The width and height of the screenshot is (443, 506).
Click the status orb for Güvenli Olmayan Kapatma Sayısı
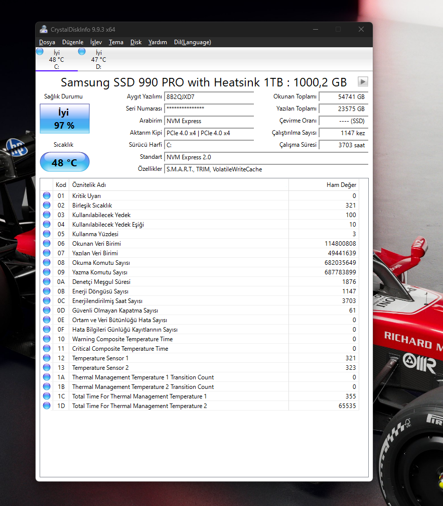point(47,310)
